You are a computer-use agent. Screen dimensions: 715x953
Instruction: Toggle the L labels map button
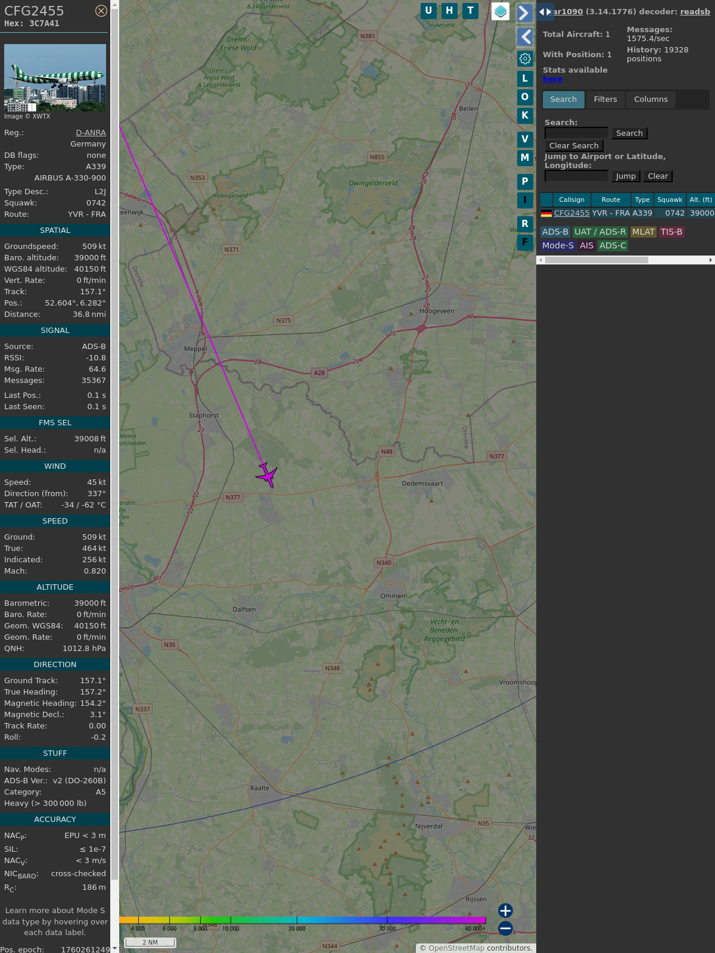coord(525,79)
